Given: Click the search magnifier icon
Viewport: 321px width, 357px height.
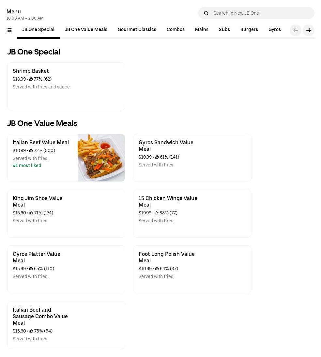Looking at the screenshot, I should (x=206, y=13).
